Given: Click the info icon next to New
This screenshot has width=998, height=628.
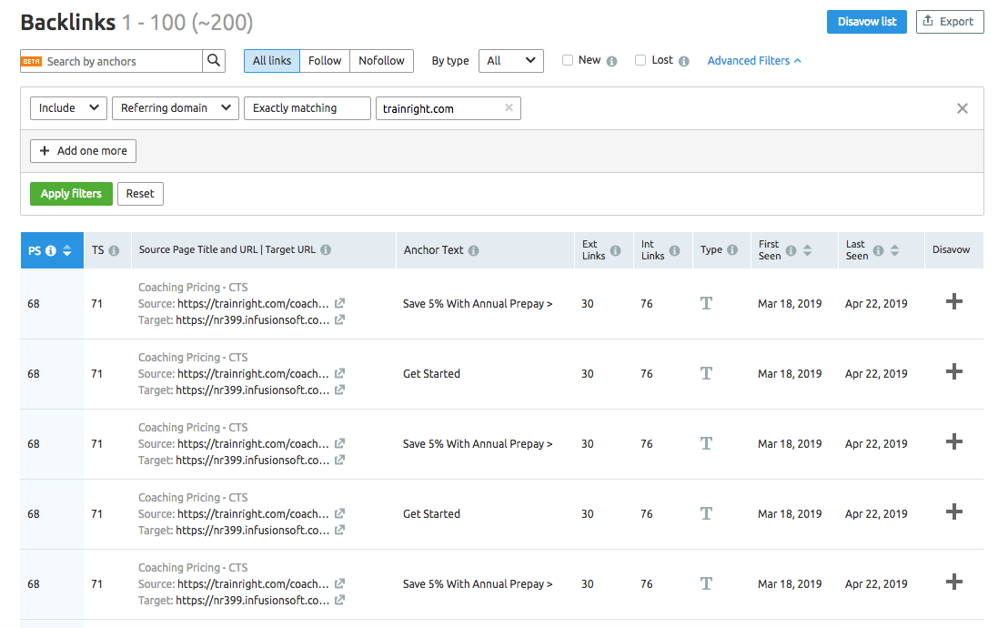Looking at the screenshot, I should [x=611, y=61].
